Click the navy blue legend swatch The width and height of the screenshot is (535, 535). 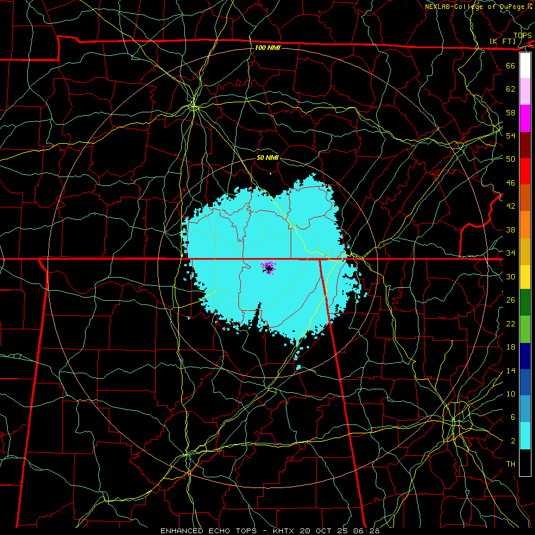pyautogui.click(x=525, y=356)
